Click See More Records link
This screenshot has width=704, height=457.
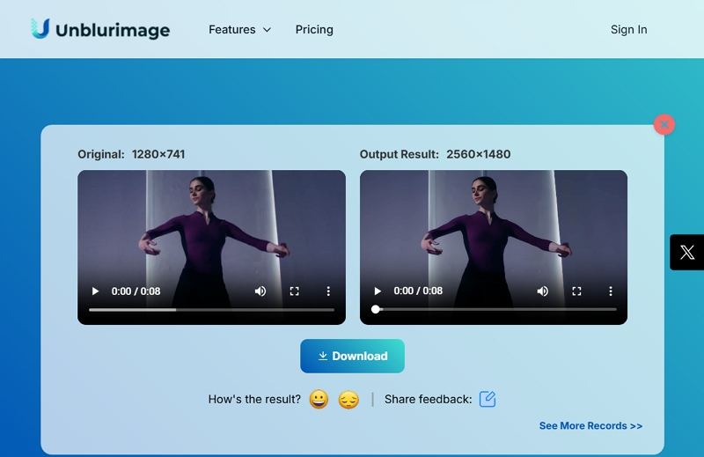click(x=590, y=425)
